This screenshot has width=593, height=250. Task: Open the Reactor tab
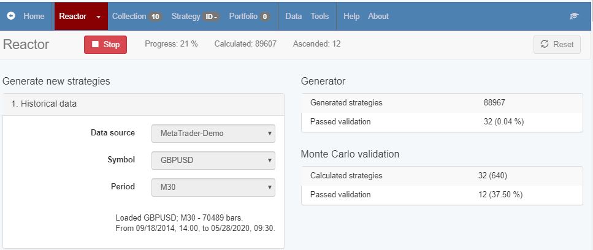pos(73,17)
